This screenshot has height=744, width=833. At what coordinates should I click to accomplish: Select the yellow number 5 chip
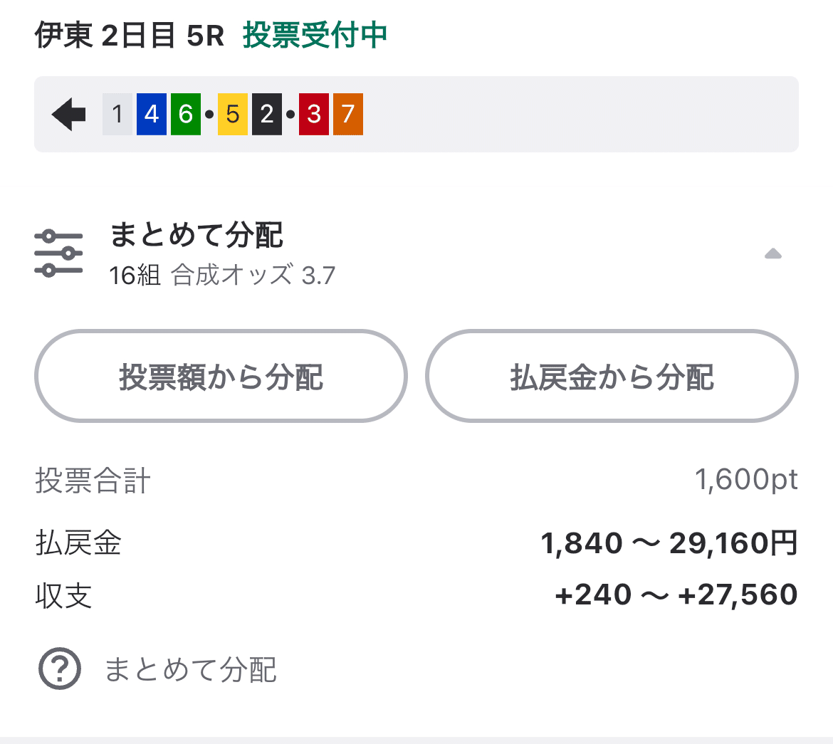(x=231, y=114)
